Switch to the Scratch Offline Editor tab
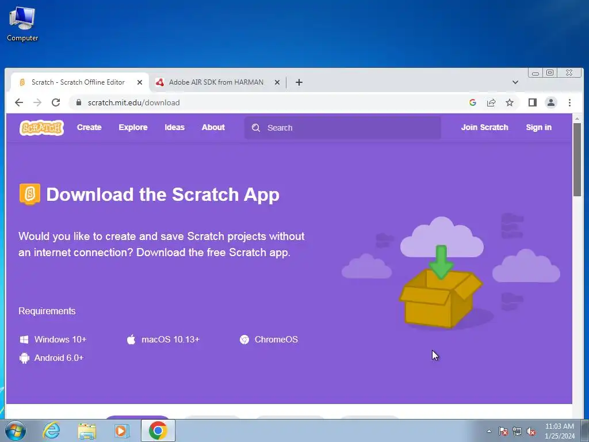The width and height of the screenshot is (589, 442). [x=78, y=82]
